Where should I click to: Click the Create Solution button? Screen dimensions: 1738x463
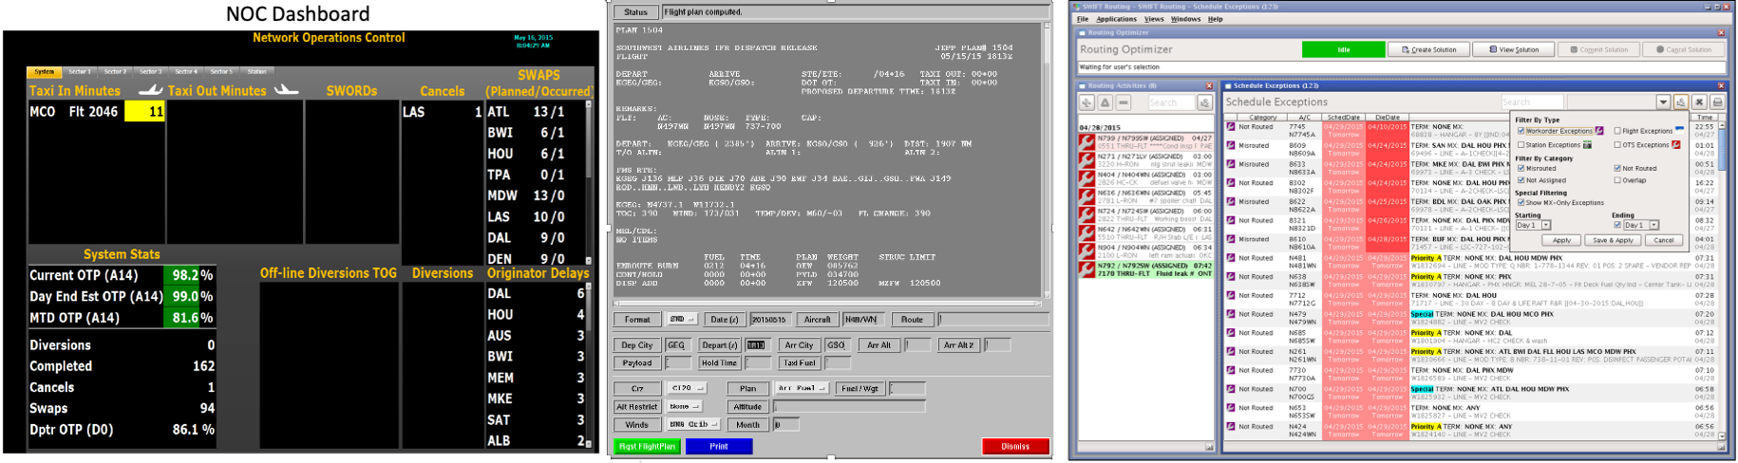[x=1426, y=49]
